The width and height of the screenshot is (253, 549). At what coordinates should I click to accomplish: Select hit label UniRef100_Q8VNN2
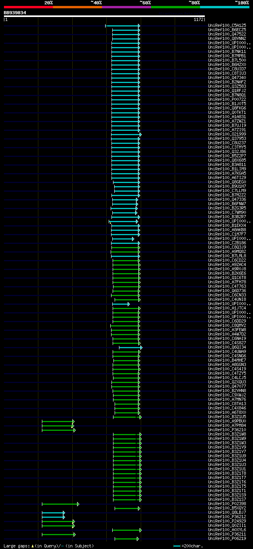click(x=227, y=38)
